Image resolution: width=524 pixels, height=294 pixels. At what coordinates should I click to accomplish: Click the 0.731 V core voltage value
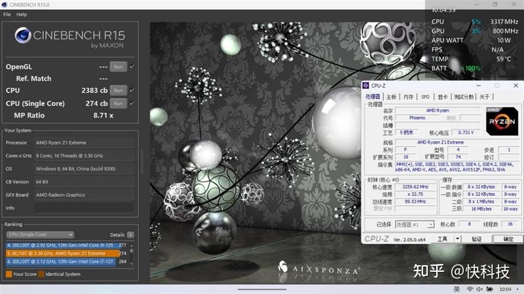(466, 133)
